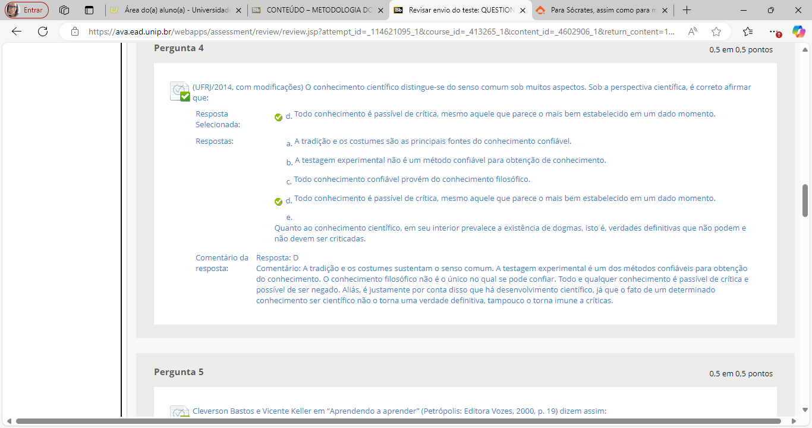Open browser Settings and more menu
The width and height of the screenshot is (812, 428).
(773, 32)
